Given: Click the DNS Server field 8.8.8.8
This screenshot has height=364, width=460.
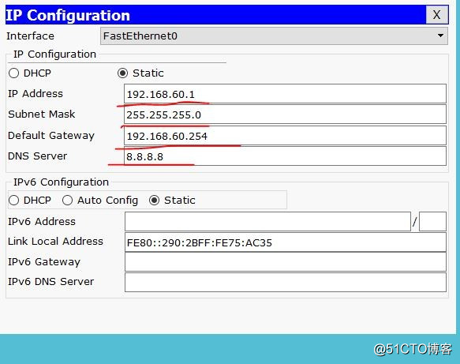Looking at the screenshot, I should point(285,156).
